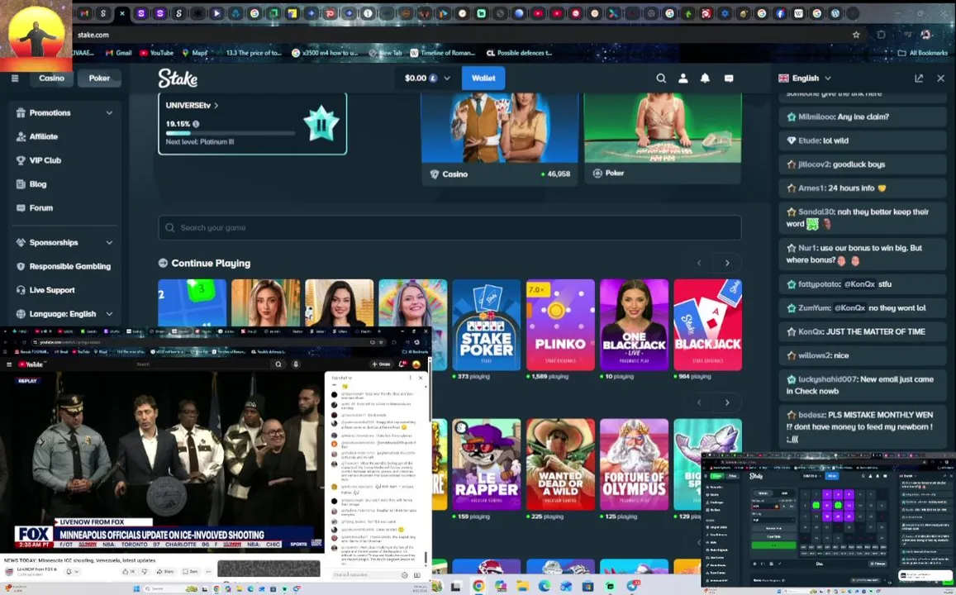
Task: Expand the Promotions menu
Action: 64,112
